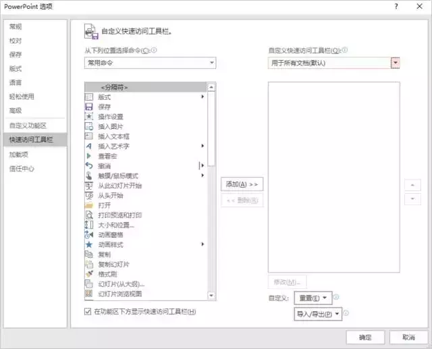The image size is (432, 349).
Task: Expand the 动画样式 submenu arrow
Action: (x=202, y=244)
